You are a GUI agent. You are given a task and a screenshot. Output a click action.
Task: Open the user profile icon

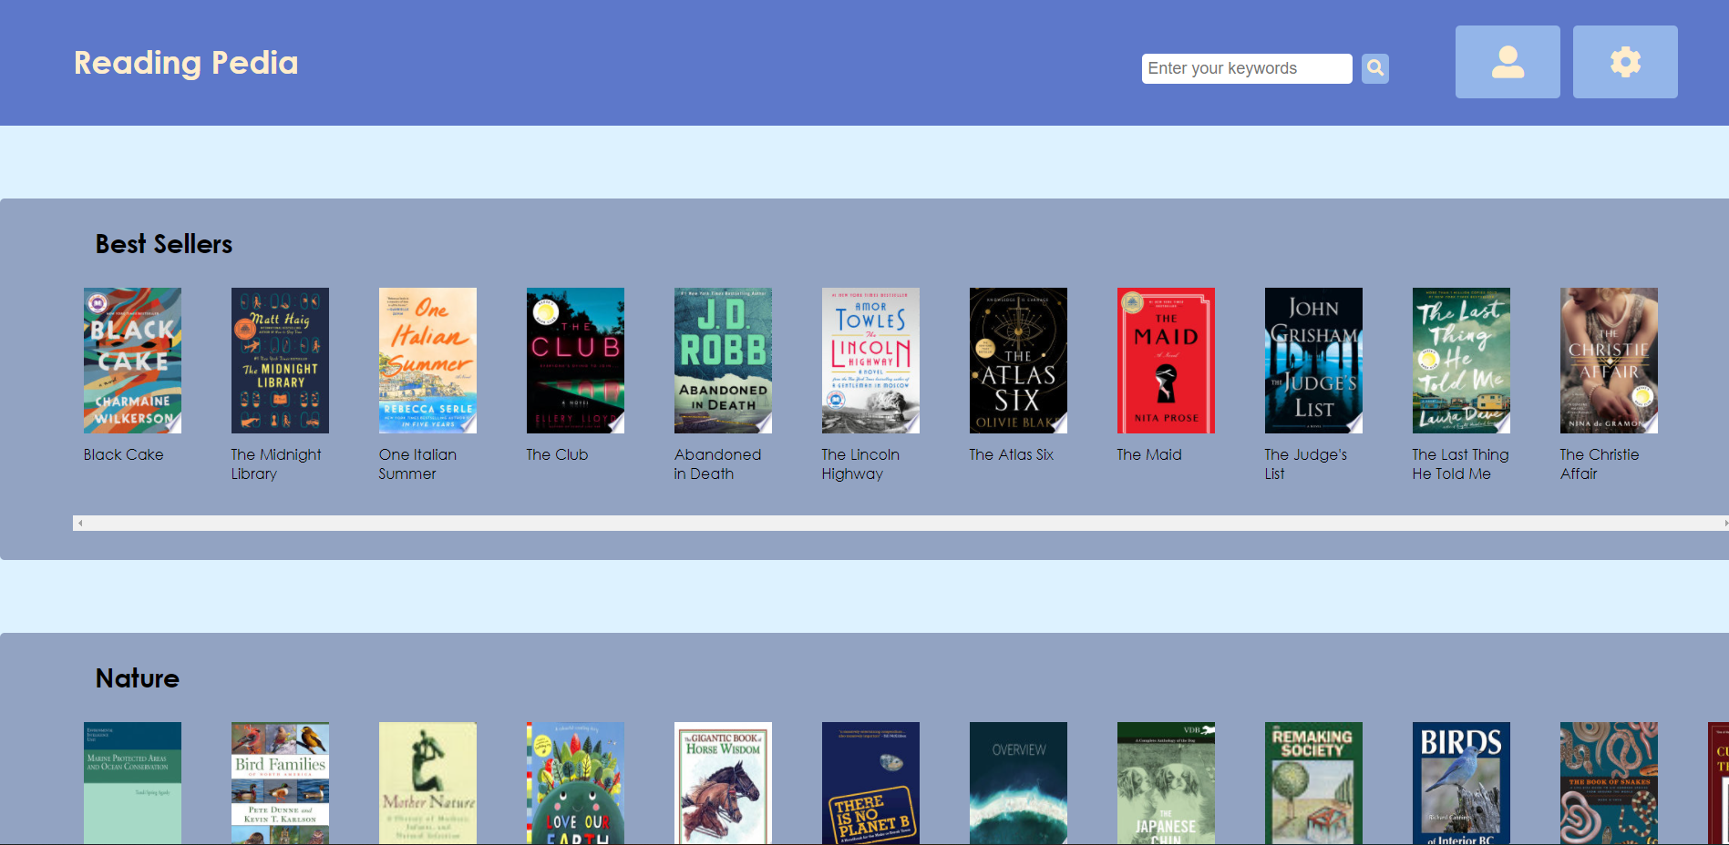pyautogui.click(x=1506, y=61)
